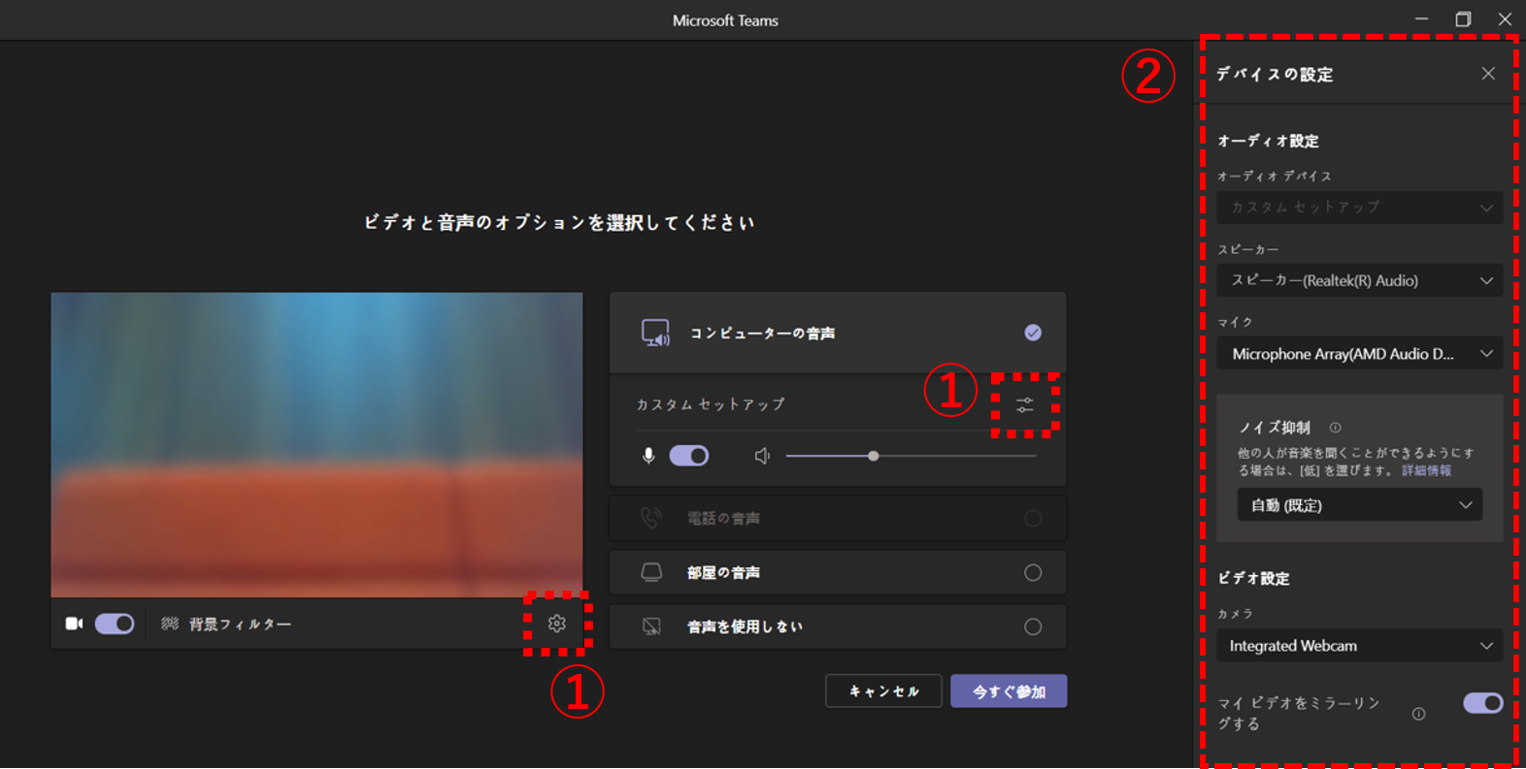Screen dimensions: 1526x769
Task: Click the phone audio handset icon
Action: (651, 518)
